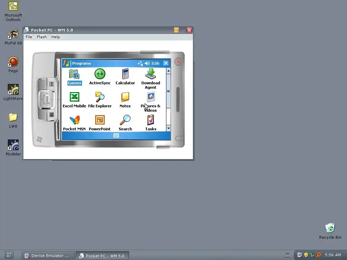This screenshot has width=347, height=260.
Task: Open the Games folder in Programs
Action: 74,77
